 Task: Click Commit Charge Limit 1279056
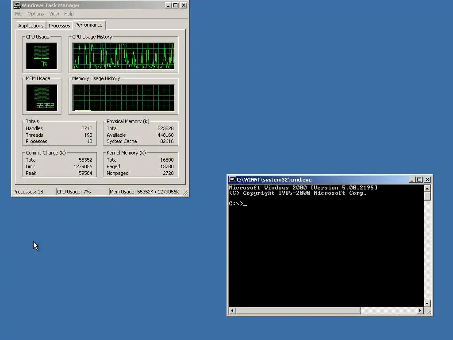point(83,166)
